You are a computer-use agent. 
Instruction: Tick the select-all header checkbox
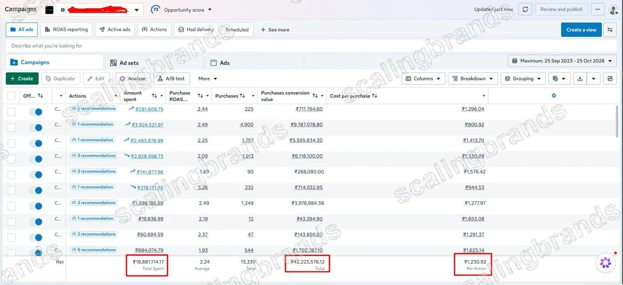pos(12,96)
